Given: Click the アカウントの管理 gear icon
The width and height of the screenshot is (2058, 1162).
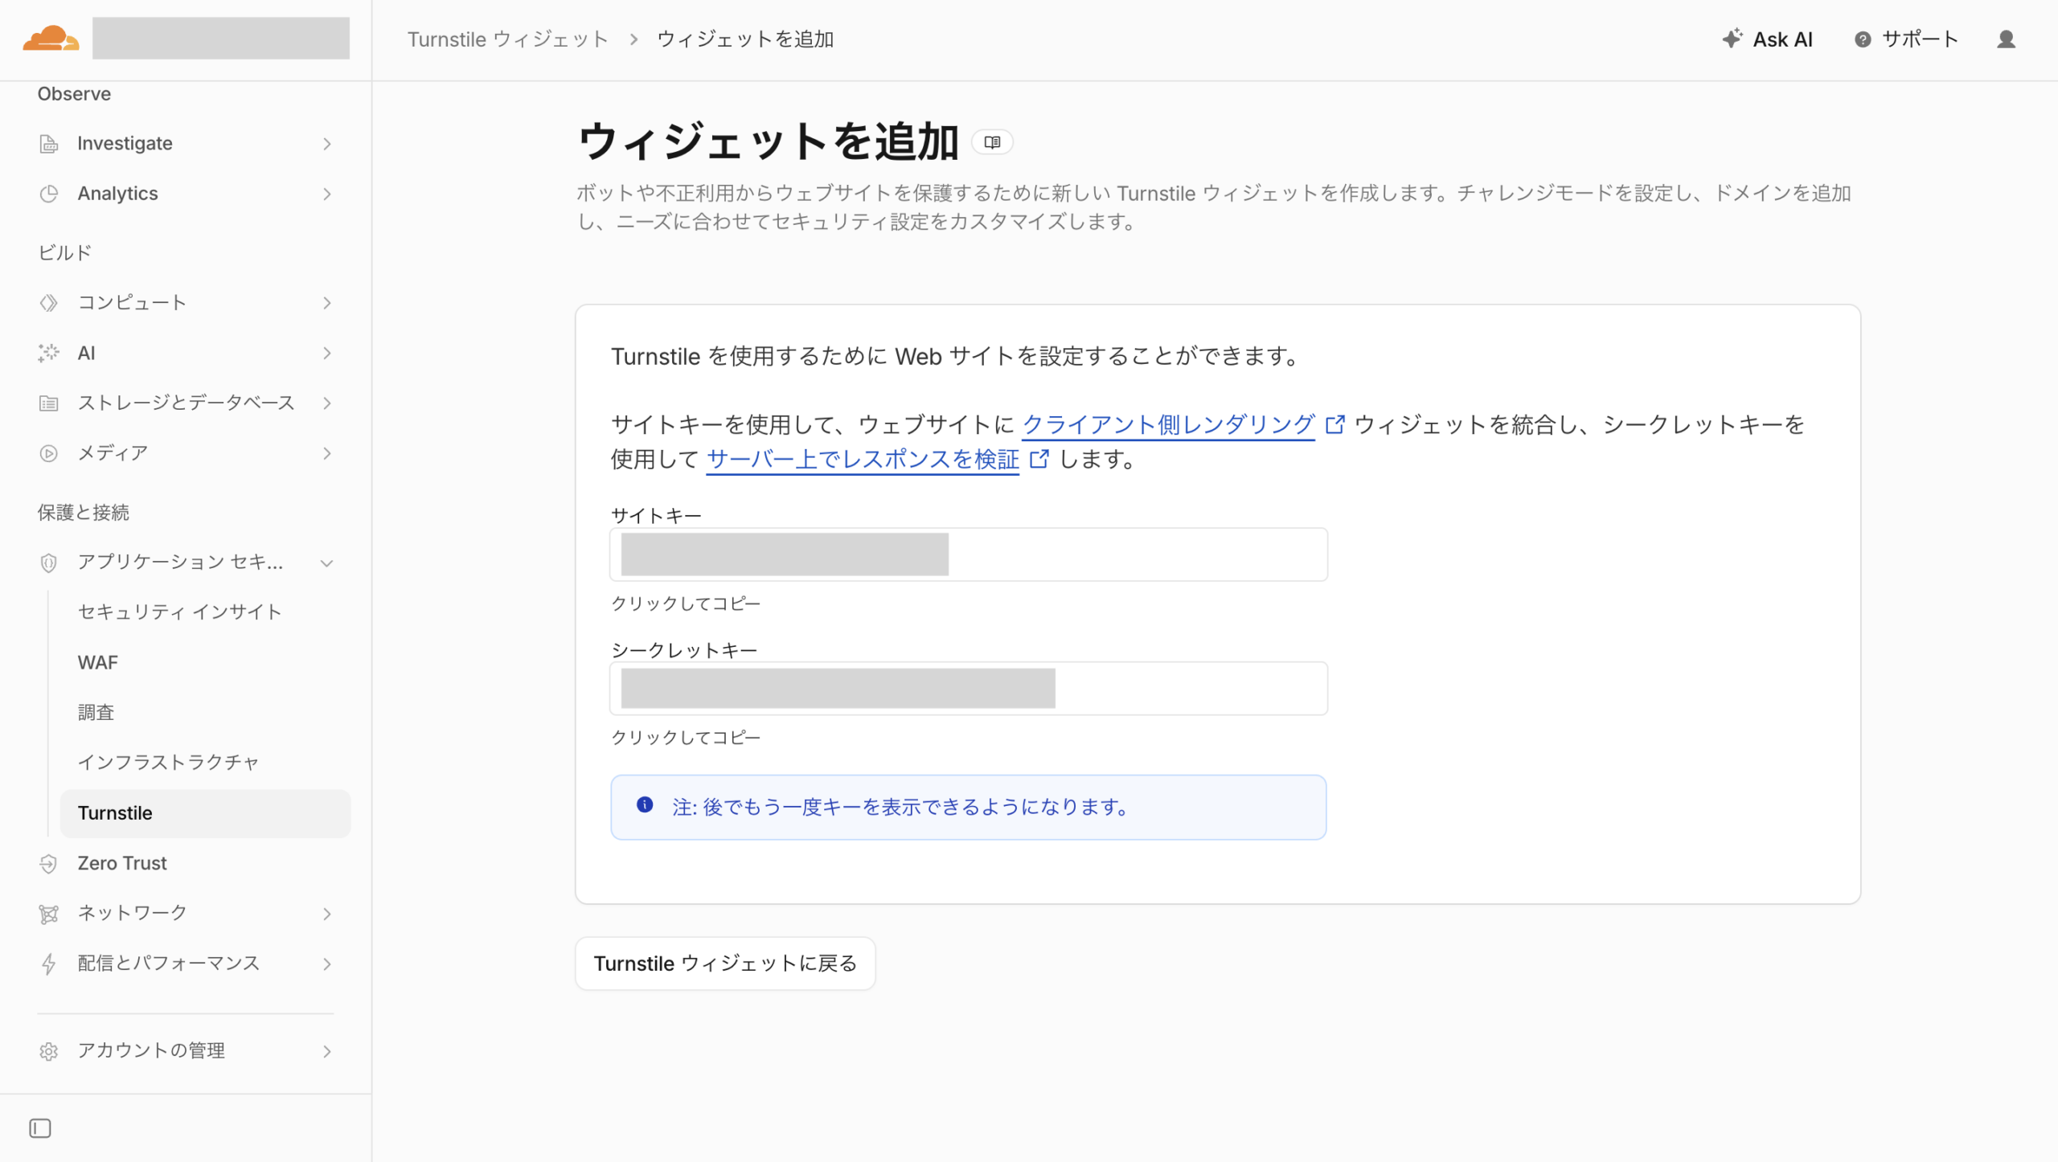Looking at the screenshot, I should 49,1051.
